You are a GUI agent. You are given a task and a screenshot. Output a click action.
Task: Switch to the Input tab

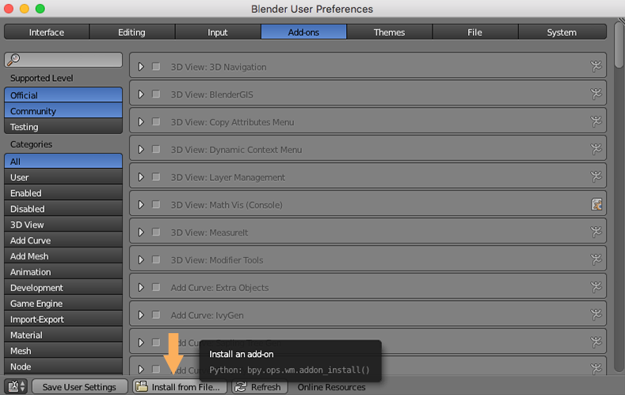point(218,32)
